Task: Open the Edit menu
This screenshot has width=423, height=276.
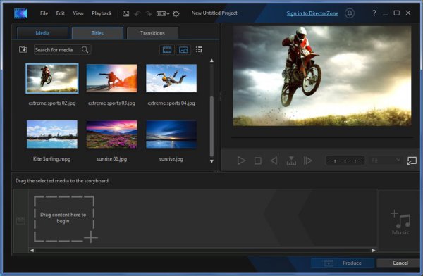Action: coord(60,13)
